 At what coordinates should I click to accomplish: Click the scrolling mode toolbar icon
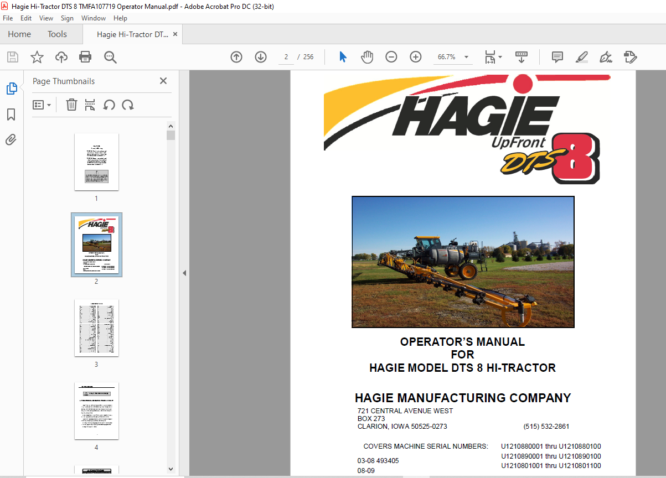point(522,57)
